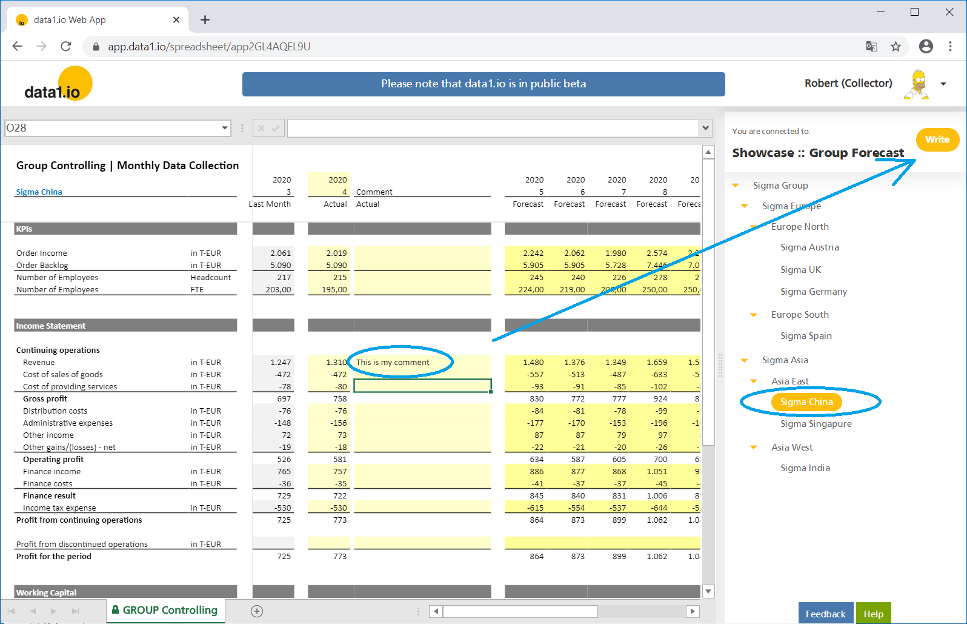The image size is (967, 624).
Task: Select Sigma India in the tree
Action: click(x=805, y=468)
